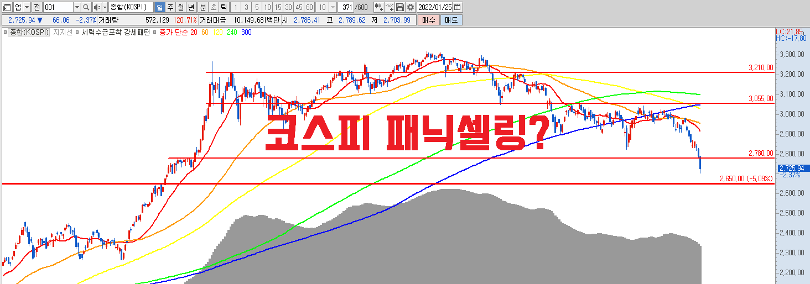
Task: Click the 매도 sell button
Action: pos(451,20)
